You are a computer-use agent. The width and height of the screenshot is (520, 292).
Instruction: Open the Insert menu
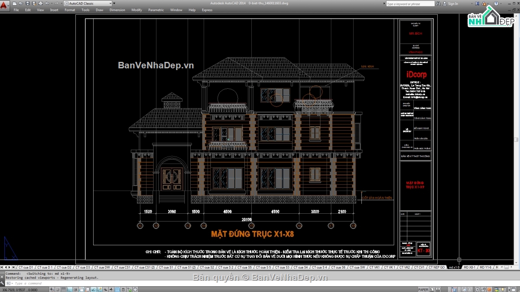54,10
